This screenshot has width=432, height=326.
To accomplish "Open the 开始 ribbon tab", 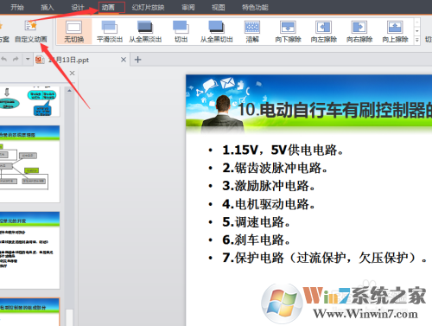I will click(17, 7).
